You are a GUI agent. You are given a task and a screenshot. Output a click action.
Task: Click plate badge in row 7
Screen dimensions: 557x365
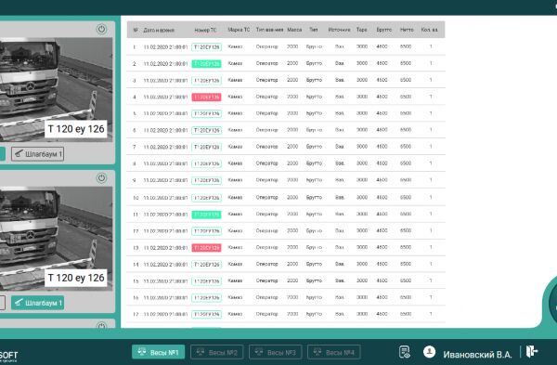[206, 147]
